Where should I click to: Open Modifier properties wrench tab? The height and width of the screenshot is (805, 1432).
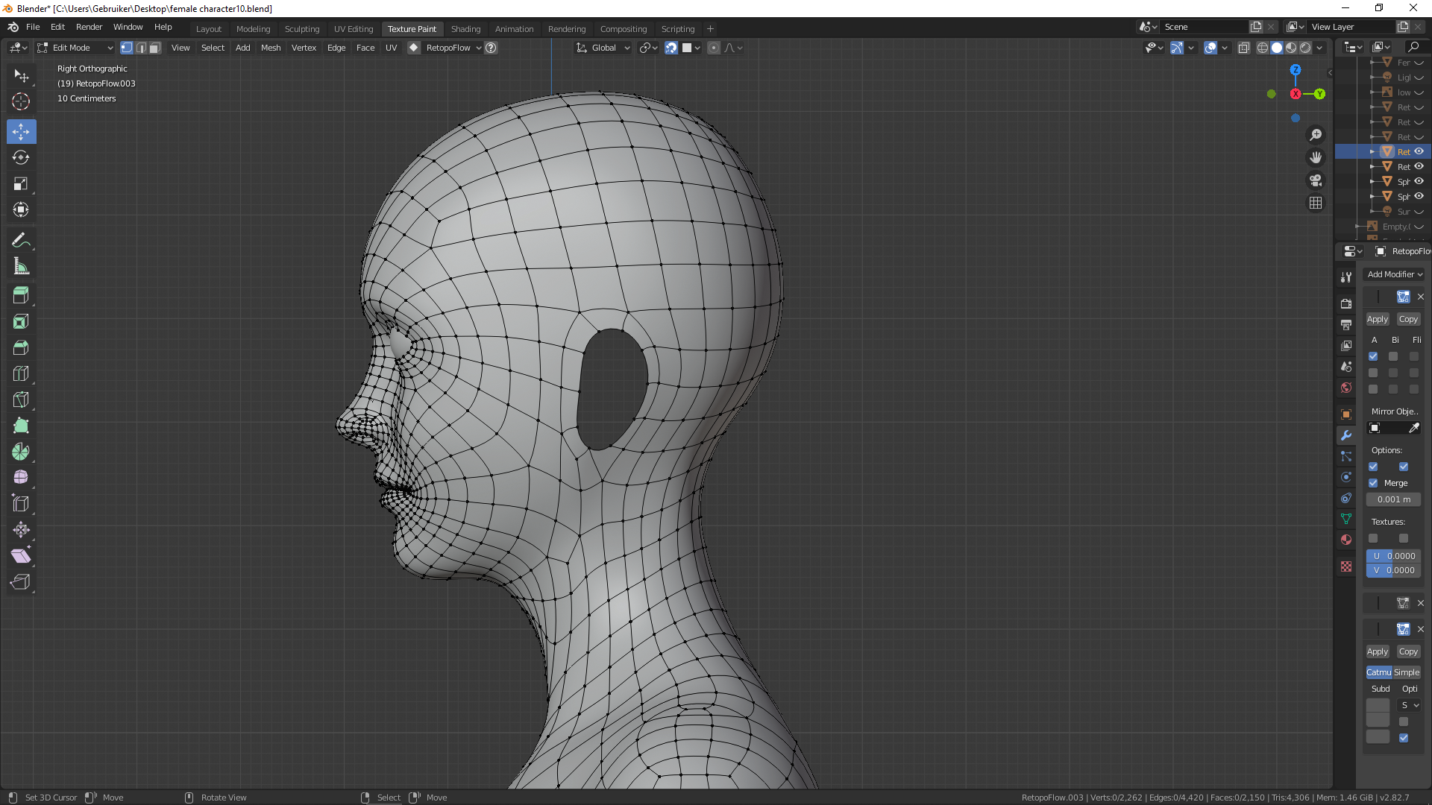pos(1346,435)
